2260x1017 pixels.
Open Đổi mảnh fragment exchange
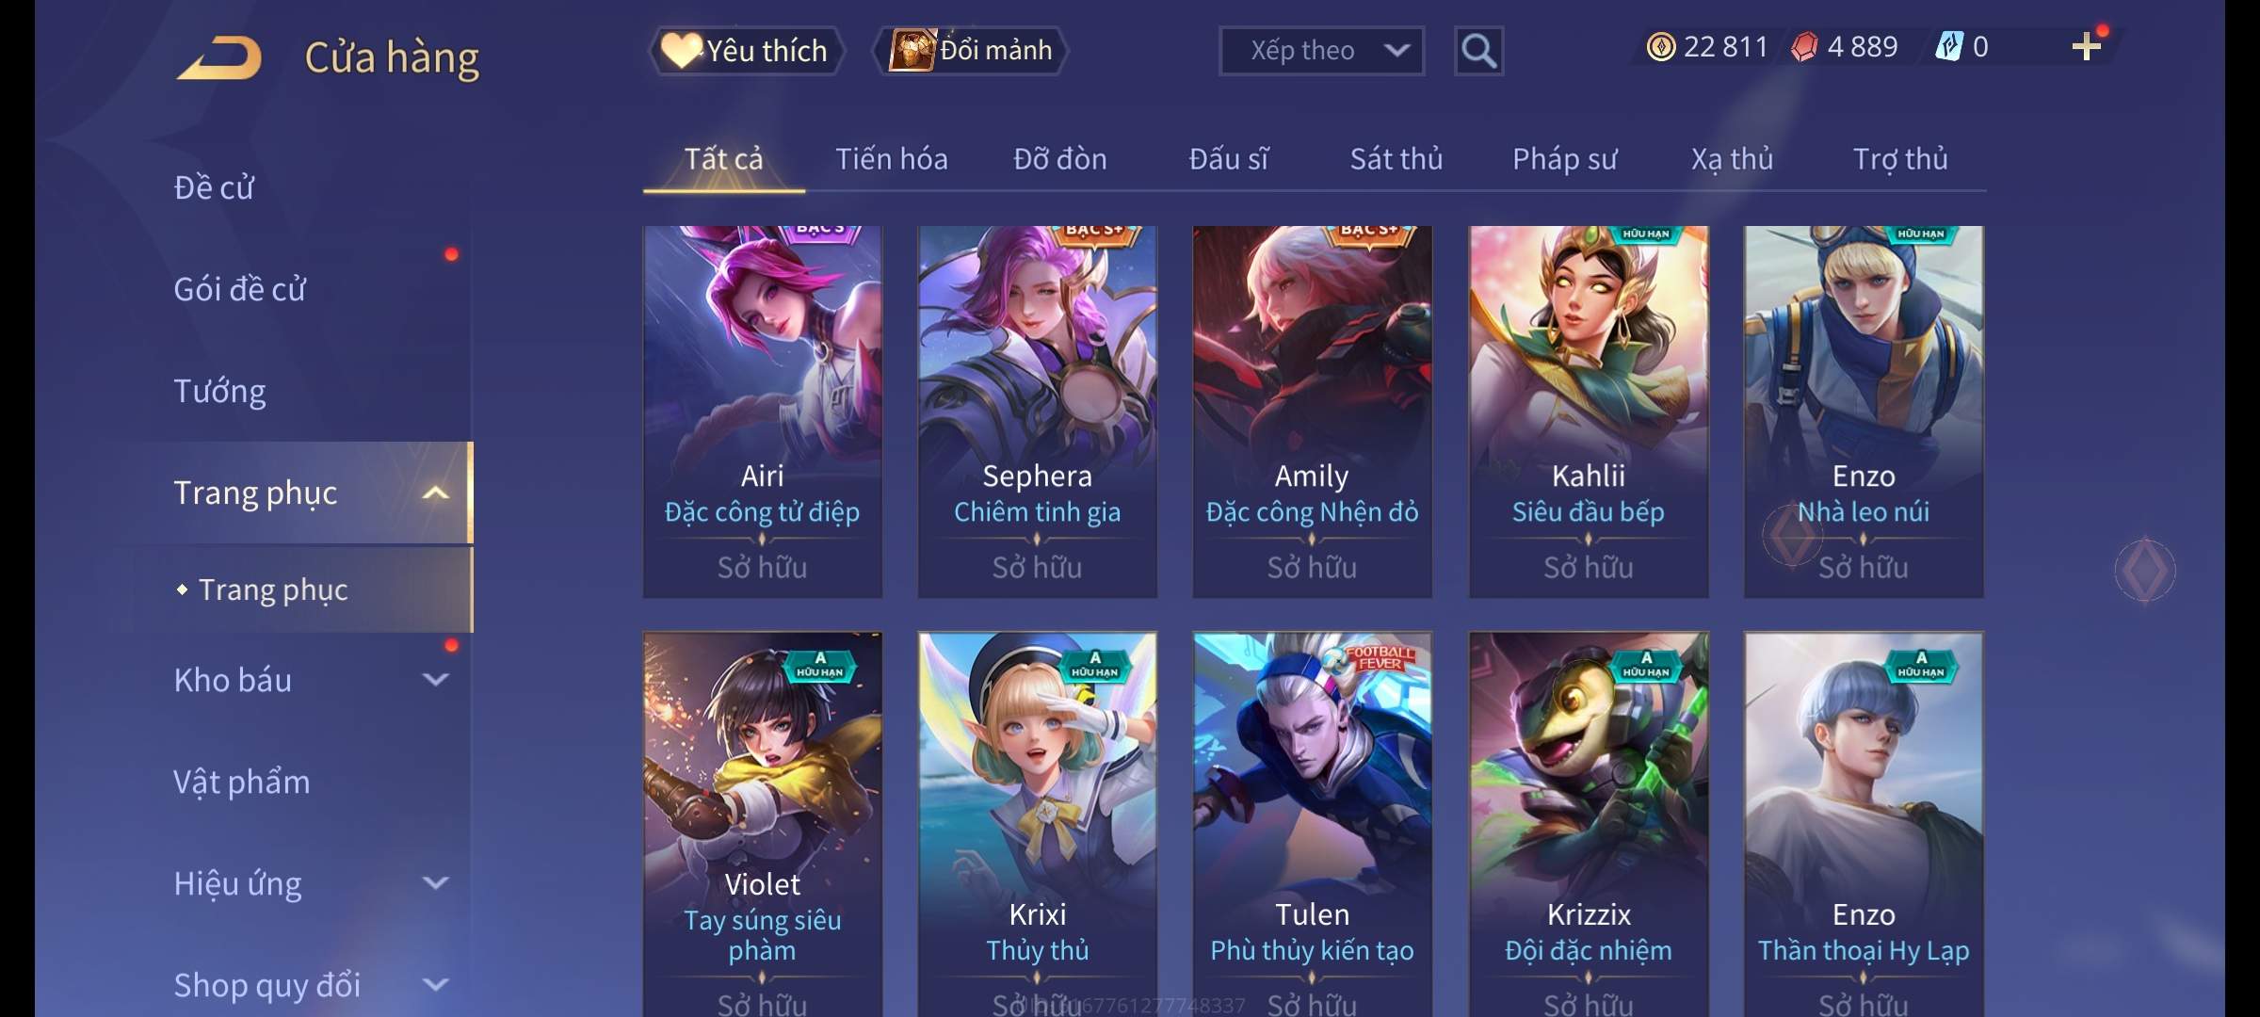click(971, 50)
